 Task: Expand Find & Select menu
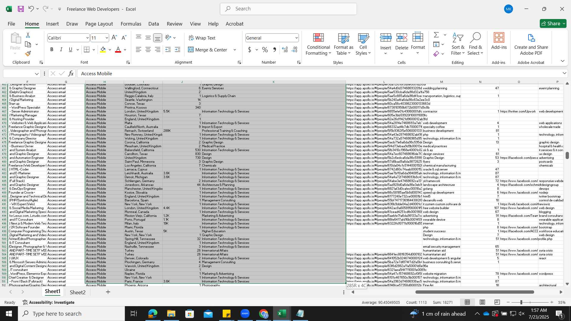tap(475, 44)
